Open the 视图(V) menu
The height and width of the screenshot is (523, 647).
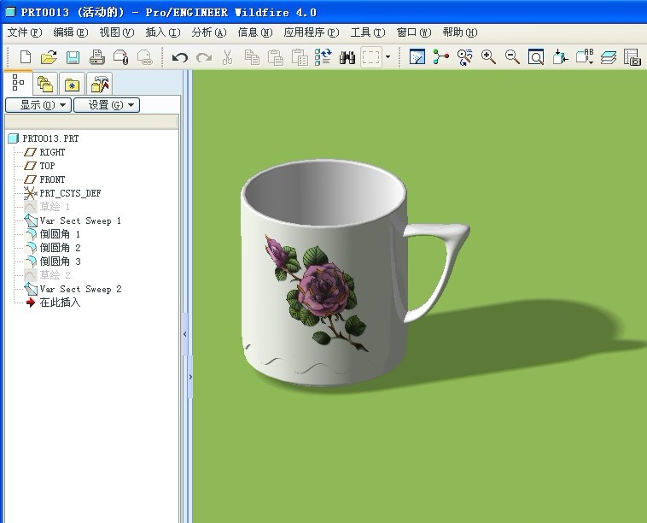click(x=117, y=32)
